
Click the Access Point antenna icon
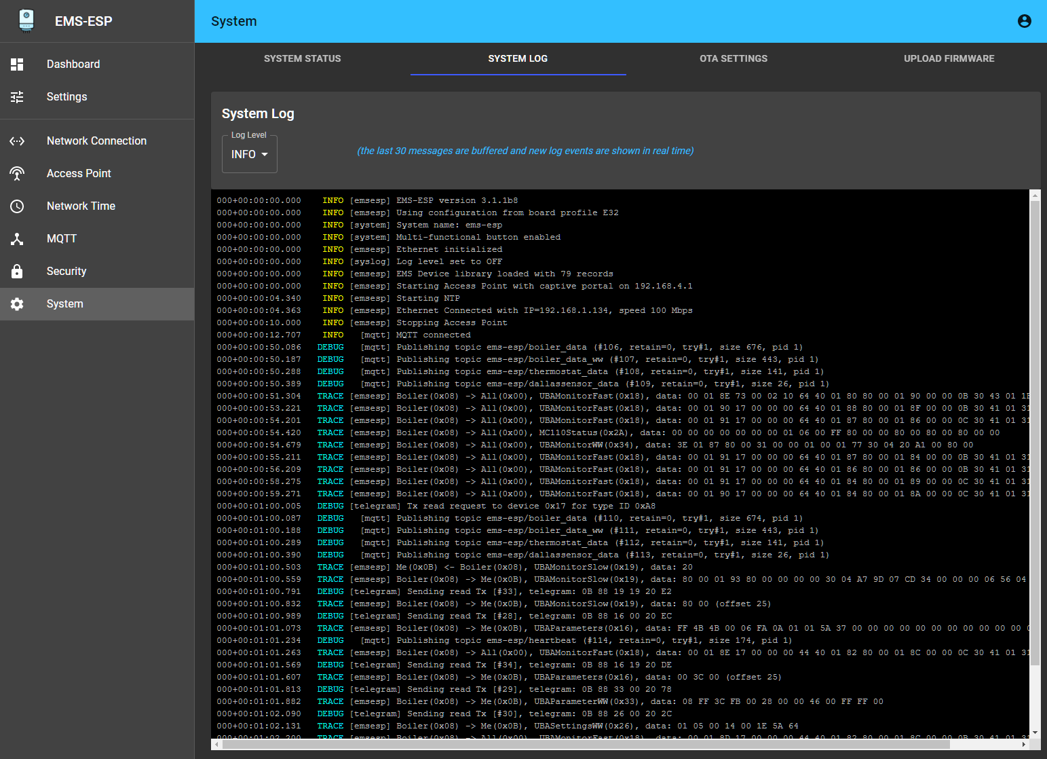point(17,174)
